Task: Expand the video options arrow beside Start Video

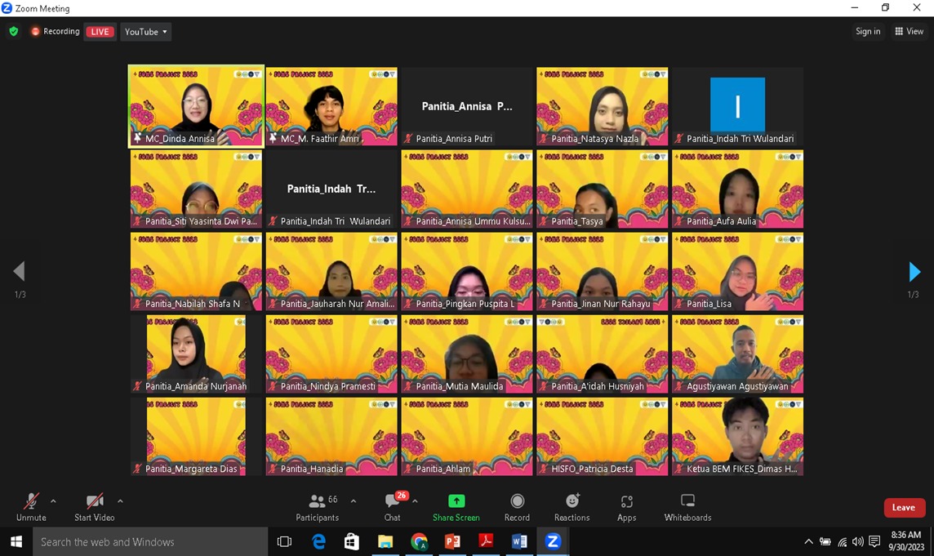Action: [120, 501]
